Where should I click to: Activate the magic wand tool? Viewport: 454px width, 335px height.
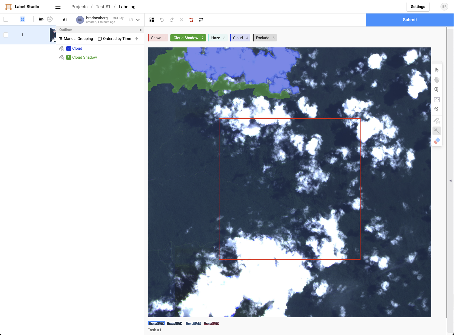click(437, 131)
